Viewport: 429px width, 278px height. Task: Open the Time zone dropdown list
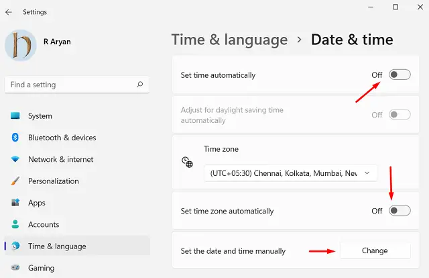pos(291,173)
